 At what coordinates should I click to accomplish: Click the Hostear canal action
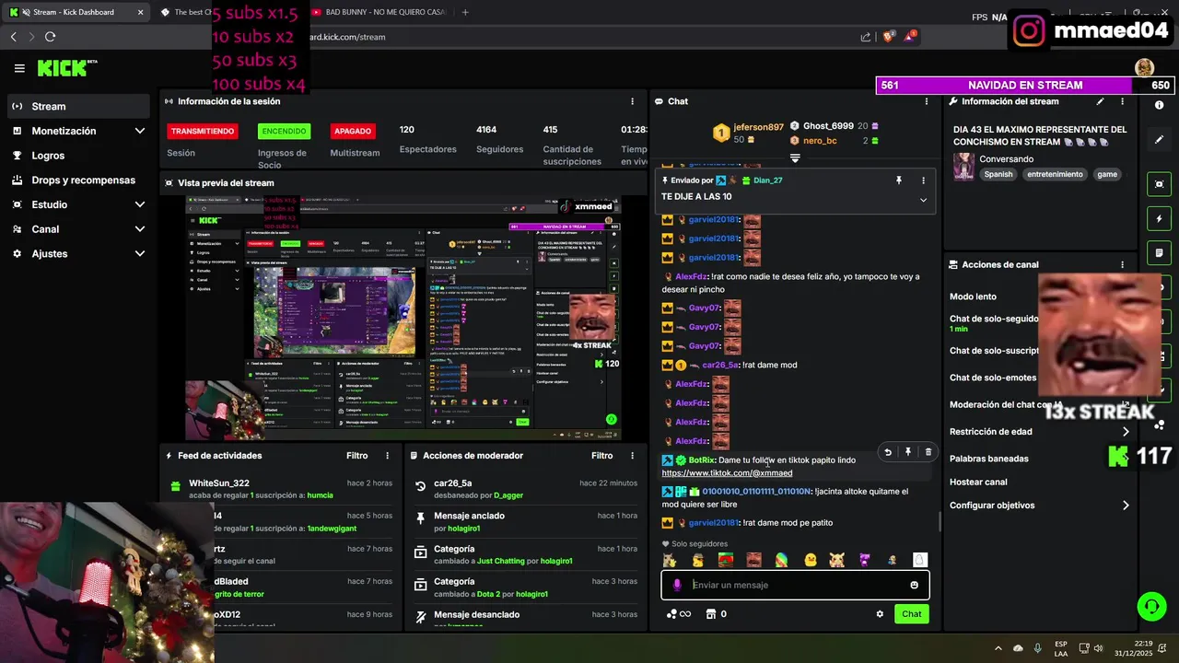point(978,482)
